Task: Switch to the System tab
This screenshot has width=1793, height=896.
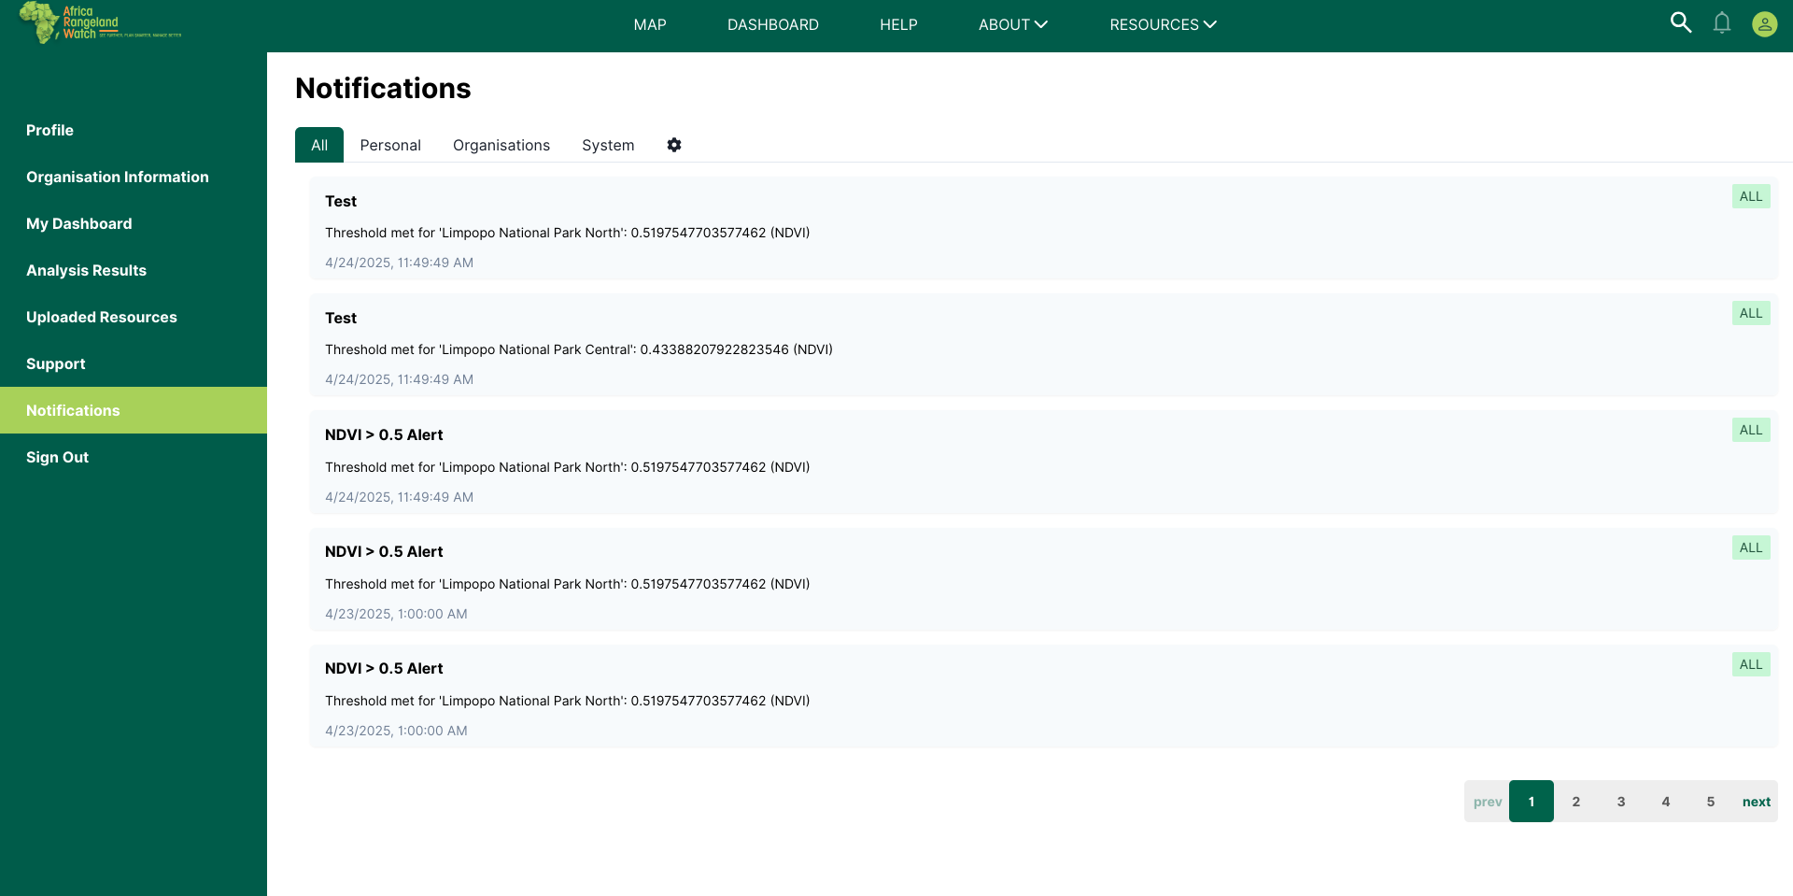Action: coord(608,145)
